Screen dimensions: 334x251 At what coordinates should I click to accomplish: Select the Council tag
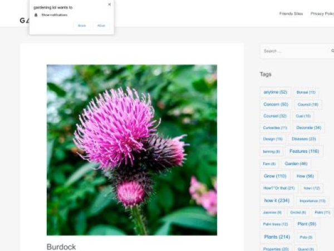pyautogui.click(x=308, y=105)
